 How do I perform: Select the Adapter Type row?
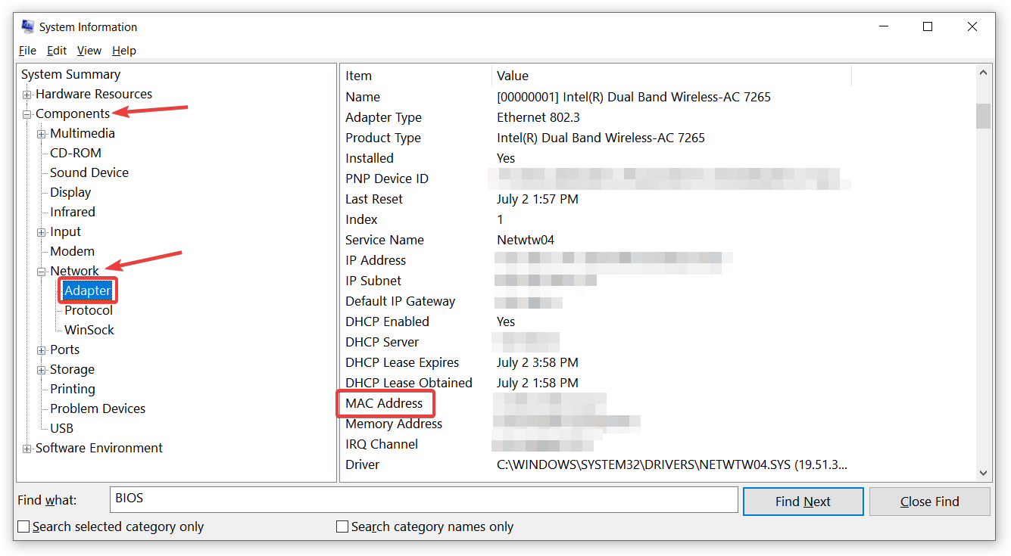pos(657,117)
